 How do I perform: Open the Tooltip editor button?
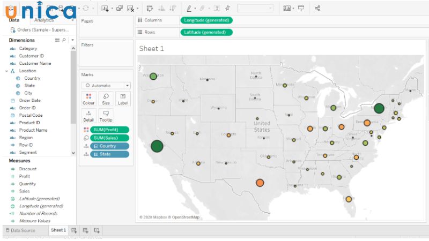[106, 116]
